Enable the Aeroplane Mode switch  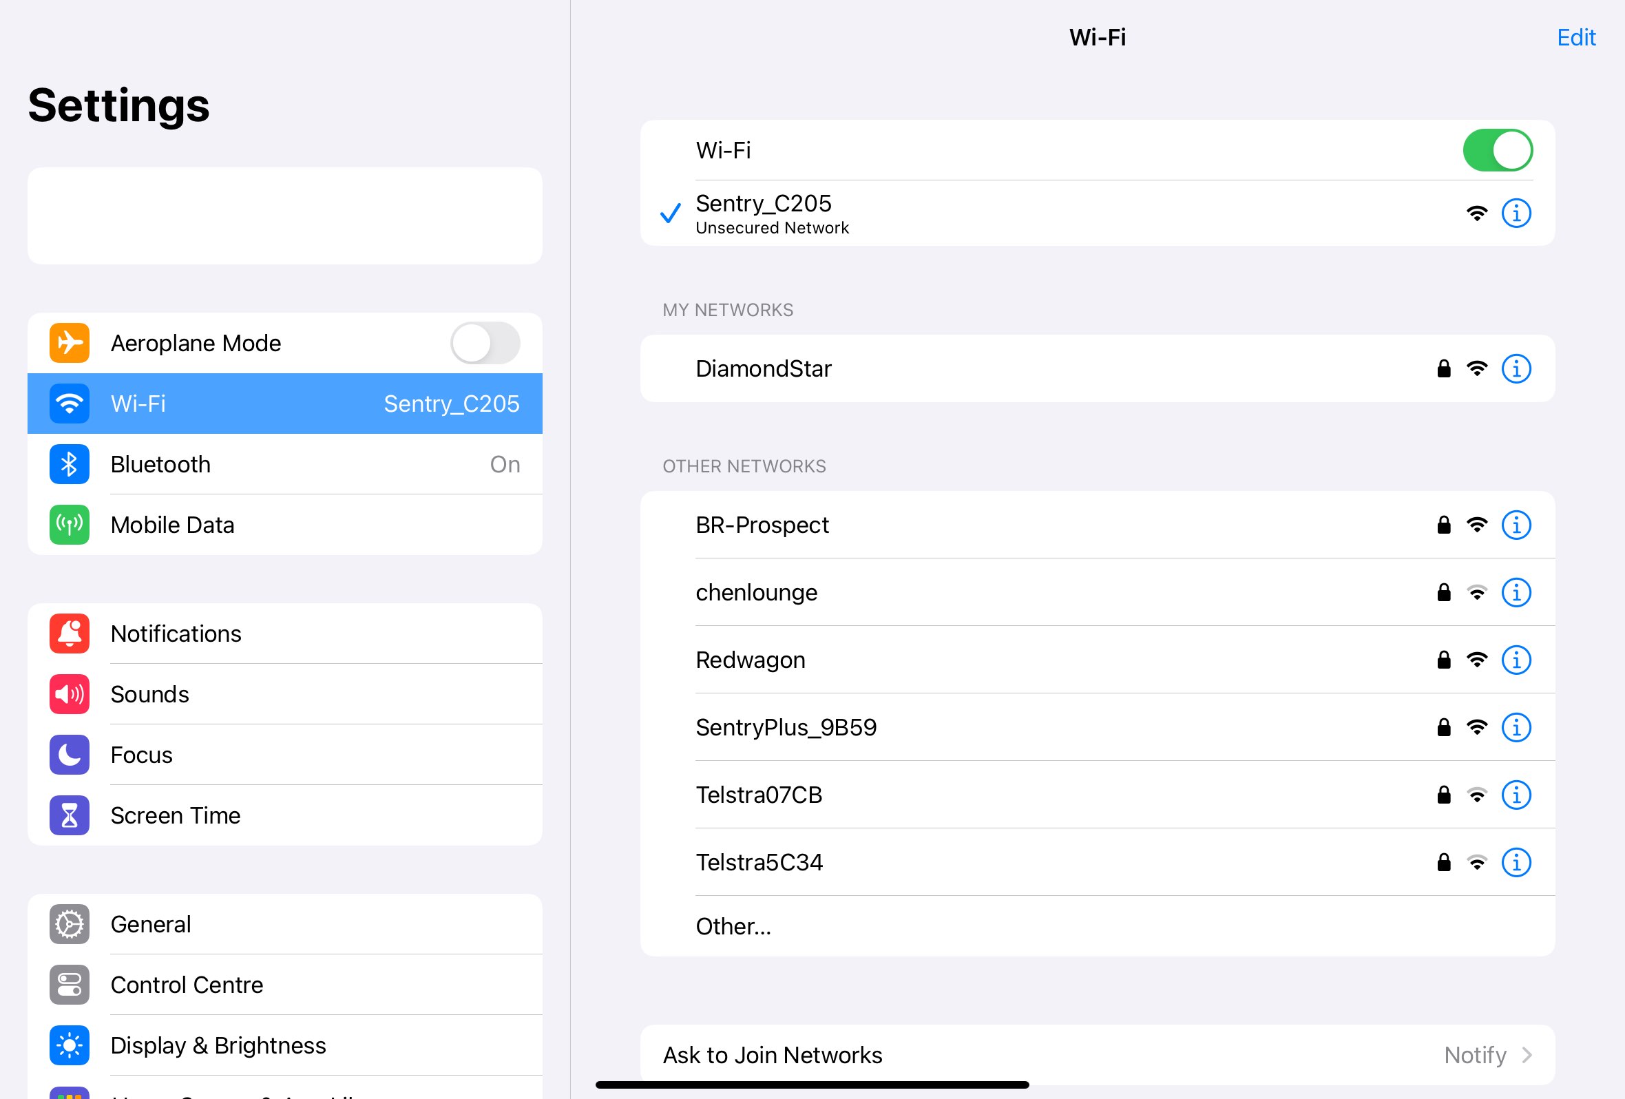pos(485,343)
